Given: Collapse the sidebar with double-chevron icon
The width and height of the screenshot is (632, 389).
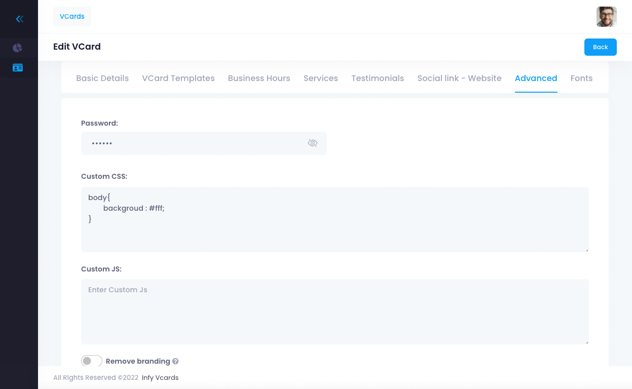Looking at the screenshot, I should click(x=19, y=19).
